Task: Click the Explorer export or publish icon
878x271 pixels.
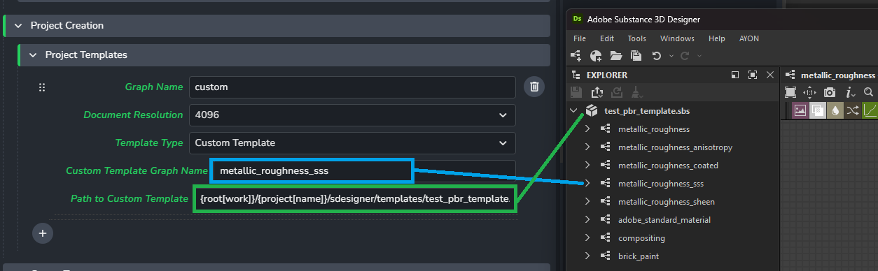Action: pyautogui.click(x=597, y=91)
